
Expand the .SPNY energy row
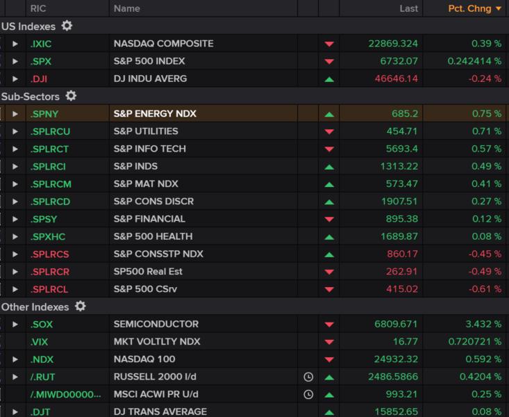pos(15,114)
